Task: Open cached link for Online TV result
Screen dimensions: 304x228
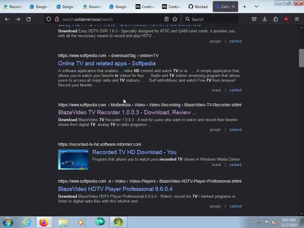Action: tap(235, 90)
